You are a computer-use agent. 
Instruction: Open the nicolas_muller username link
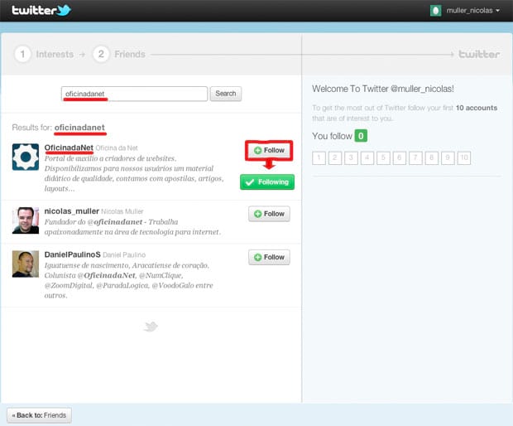click(71, 211)
